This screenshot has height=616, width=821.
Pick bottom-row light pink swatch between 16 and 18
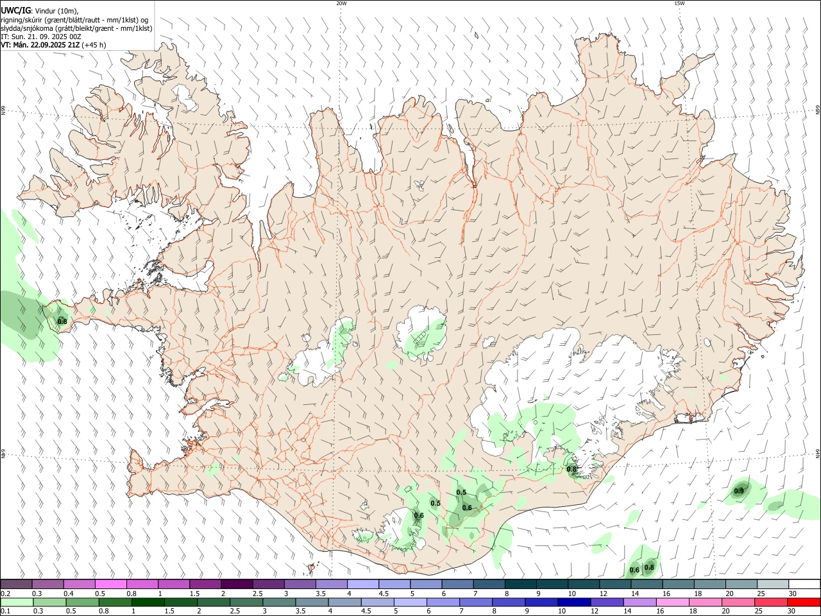tap(673, 602)
